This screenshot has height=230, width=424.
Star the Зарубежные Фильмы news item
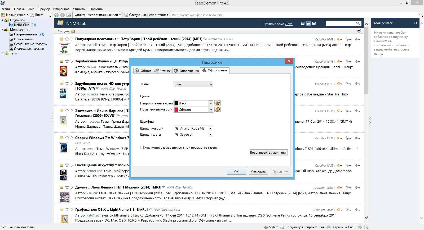[x=67, y=61]
